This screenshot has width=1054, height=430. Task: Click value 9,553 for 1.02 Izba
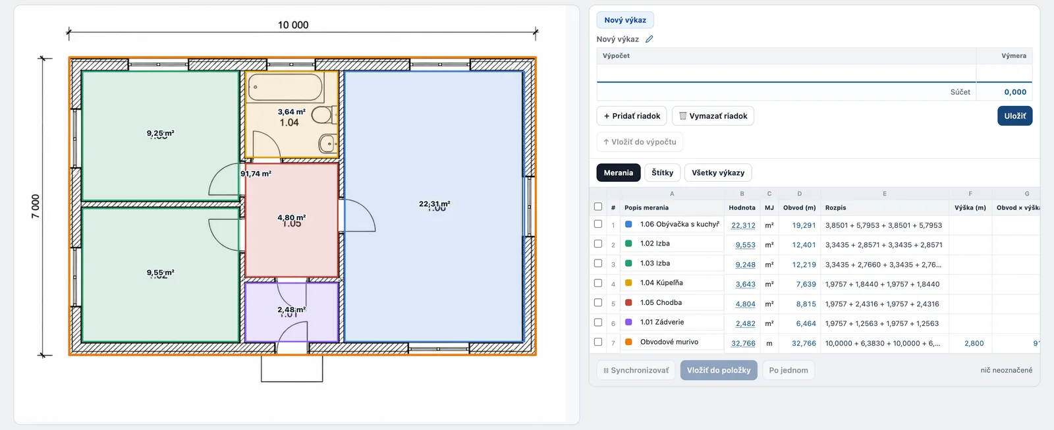coord(745,245)
